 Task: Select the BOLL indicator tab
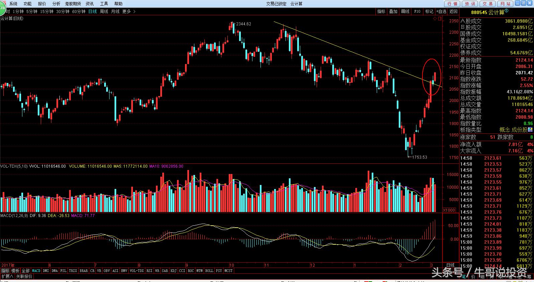click(209, 271)
